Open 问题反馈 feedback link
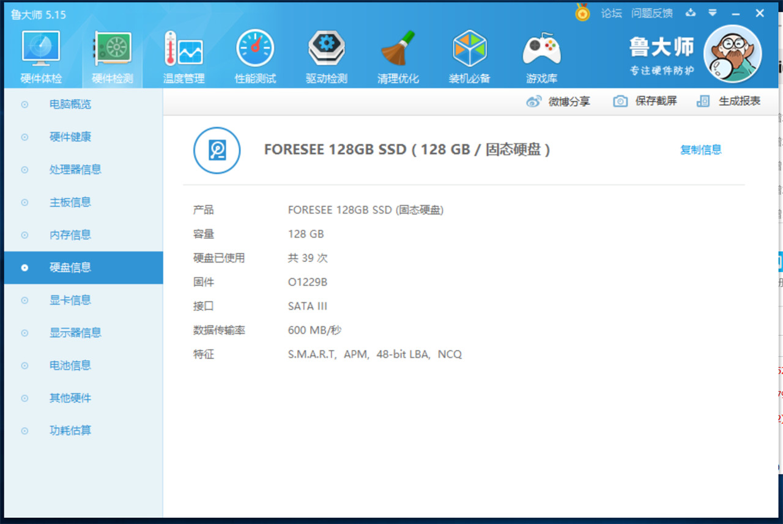This screenshot has width=783, height=524. pos(652,13)
